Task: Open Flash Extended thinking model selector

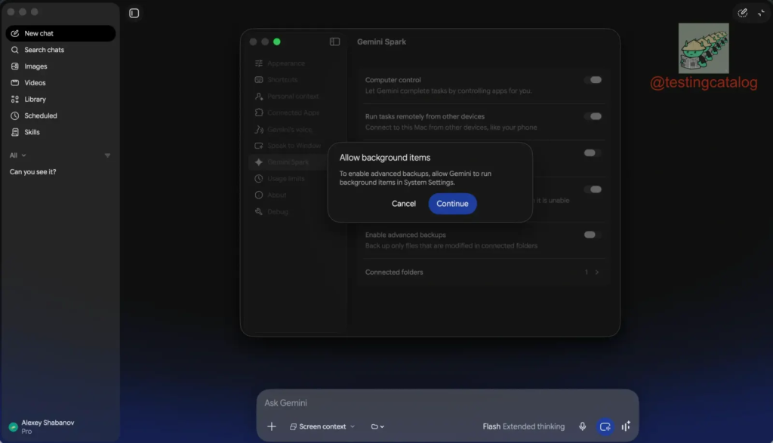Action: (x=524, y=426)
